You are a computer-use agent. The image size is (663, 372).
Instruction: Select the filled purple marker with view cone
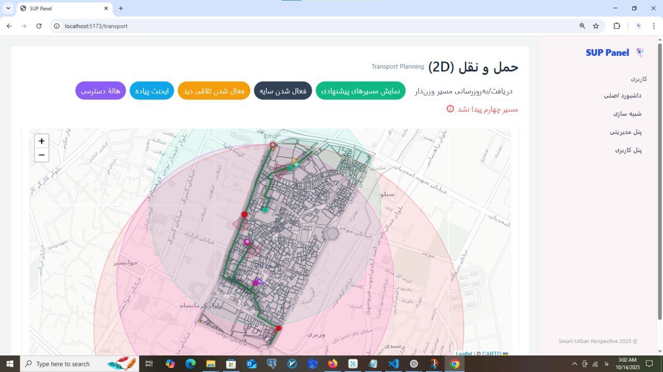pyautogui.click(x=255, y=283)
